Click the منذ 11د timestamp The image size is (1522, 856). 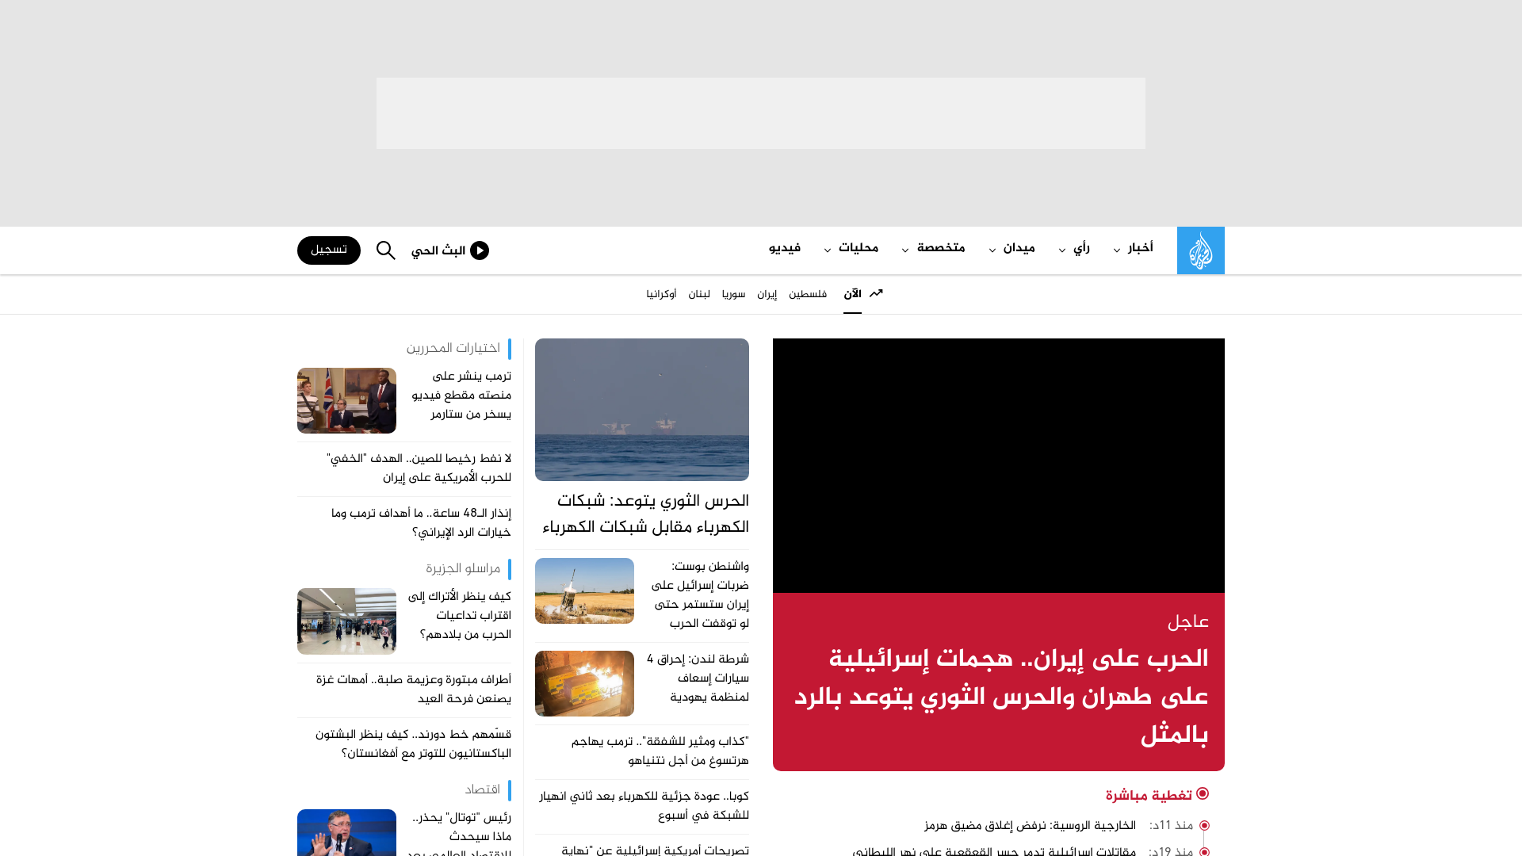click(1171, 826)
